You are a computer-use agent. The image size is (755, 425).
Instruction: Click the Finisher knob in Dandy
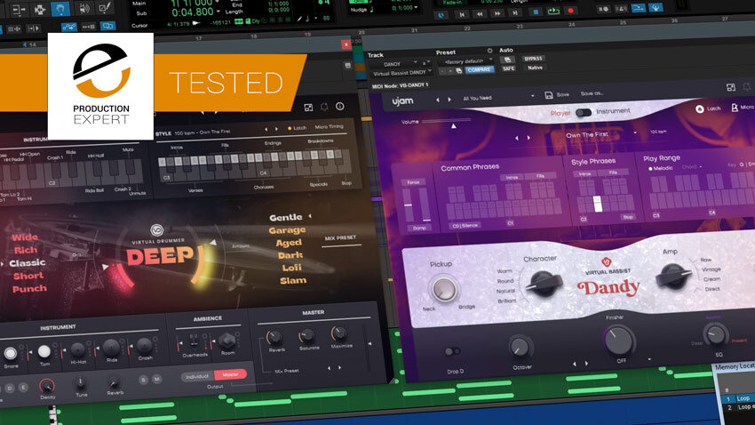619,341
